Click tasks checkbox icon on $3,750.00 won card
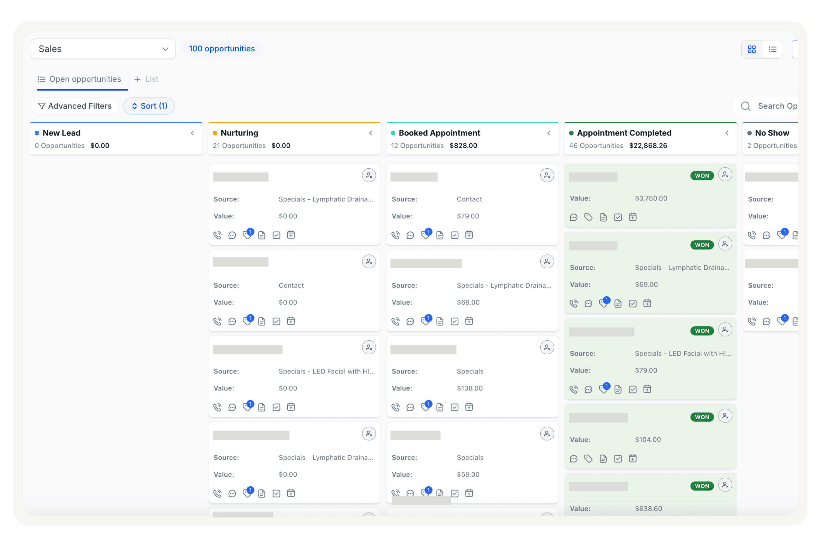This screenshot has width=821, height=547. [x=618, y=217]
